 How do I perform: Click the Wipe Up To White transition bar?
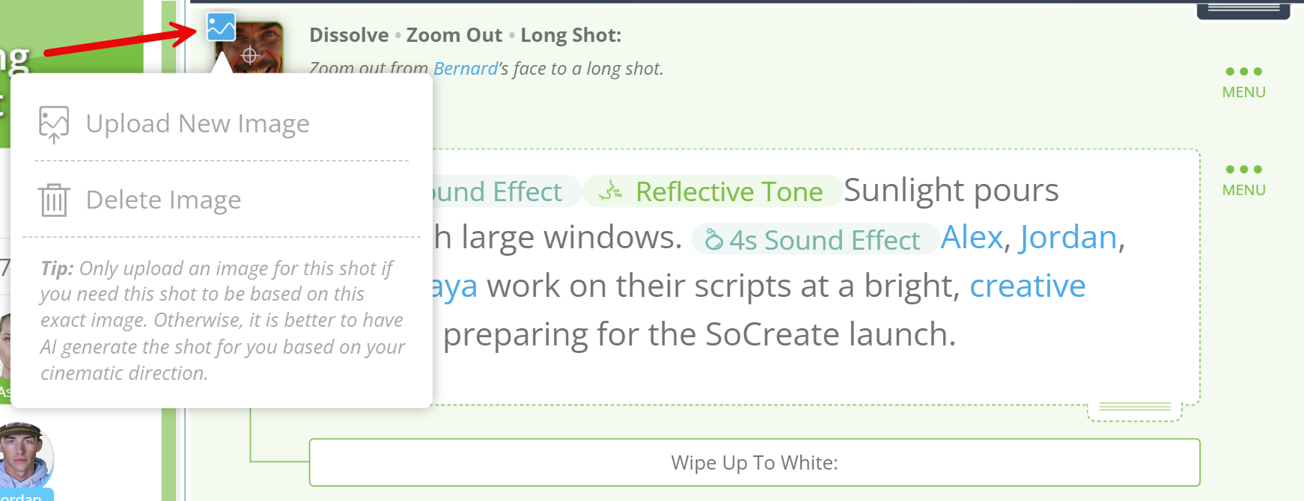click(x=755, y=462)
